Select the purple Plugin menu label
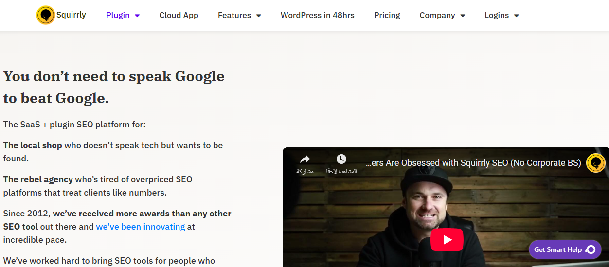 pyautogui.click(x=118, y=15)
